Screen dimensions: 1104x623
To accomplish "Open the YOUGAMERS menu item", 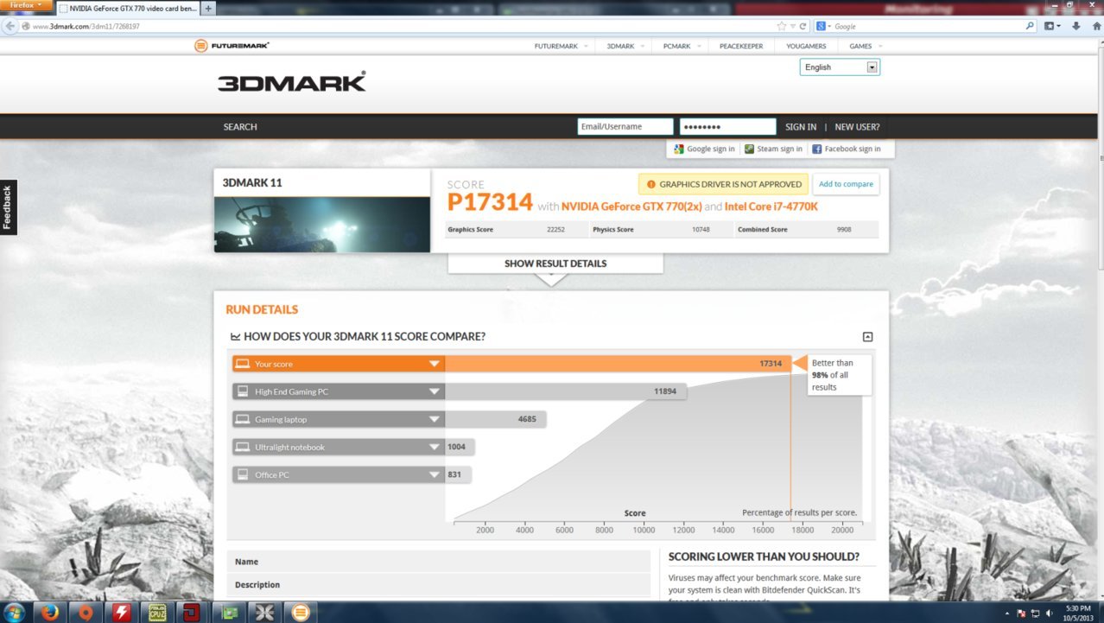I will click(806, 46).
